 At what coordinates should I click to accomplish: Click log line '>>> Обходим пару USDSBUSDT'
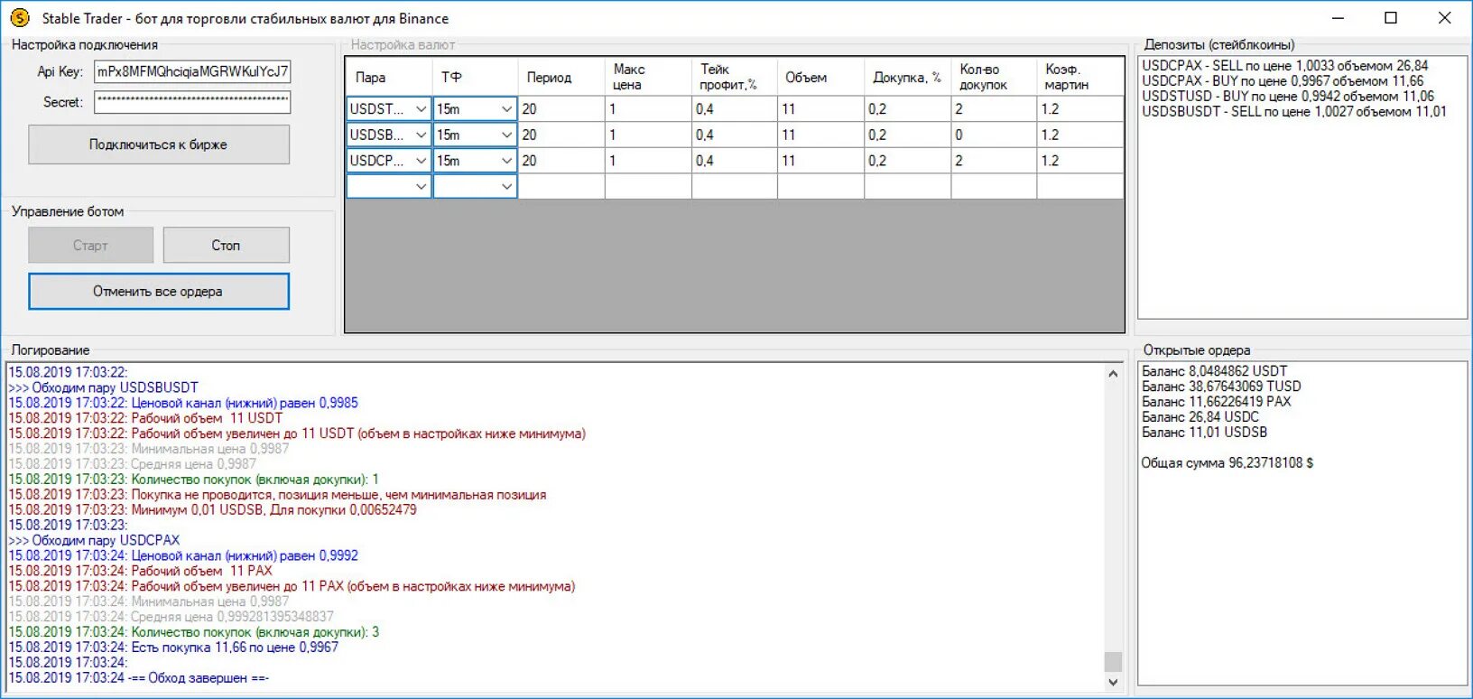[x=104, y=387]
